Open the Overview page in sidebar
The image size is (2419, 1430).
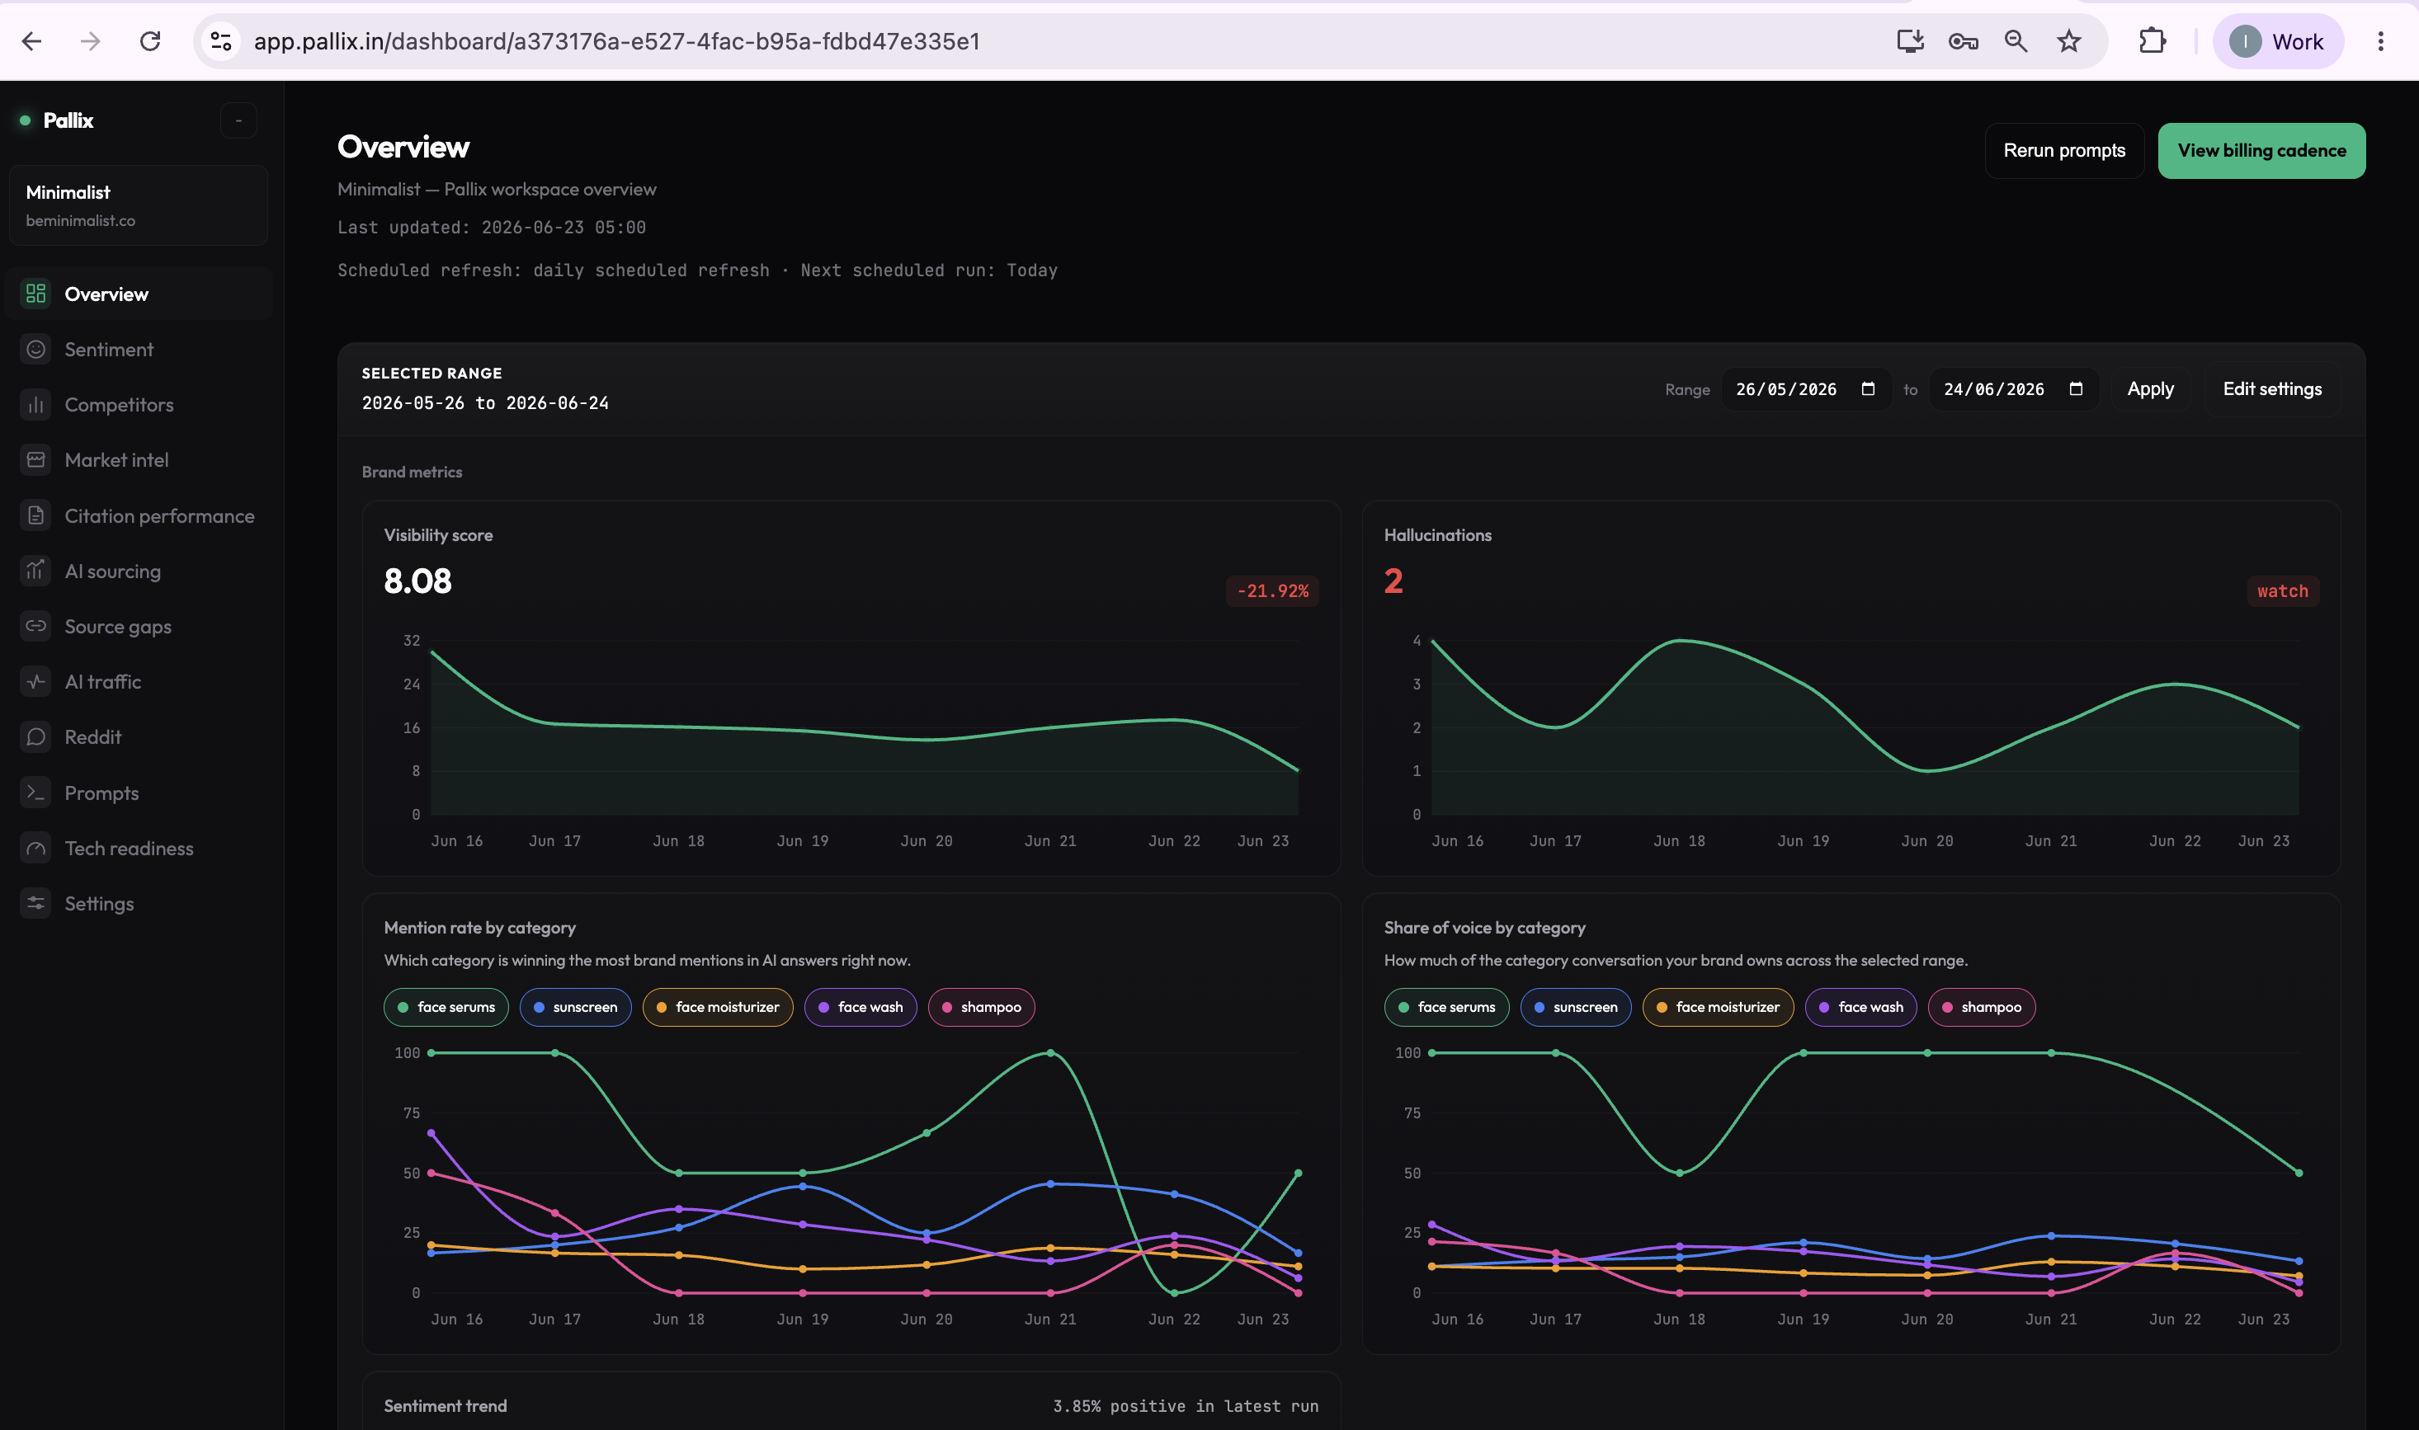click(139, 294)
